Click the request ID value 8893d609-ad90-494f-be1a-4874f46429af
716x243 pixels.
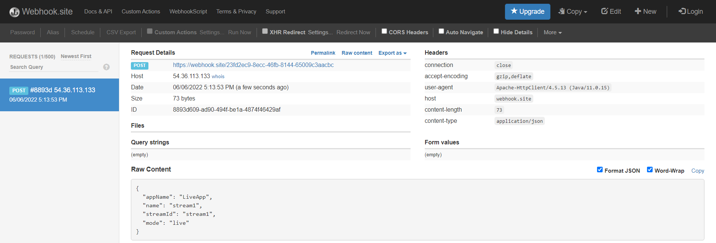pyautogui.click(x=227, y=110)
